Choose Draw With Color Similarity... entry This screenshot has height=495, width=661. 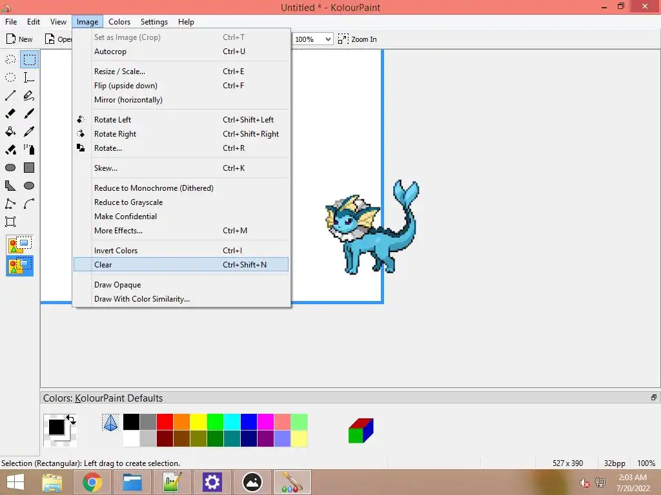tap(181, 299)
